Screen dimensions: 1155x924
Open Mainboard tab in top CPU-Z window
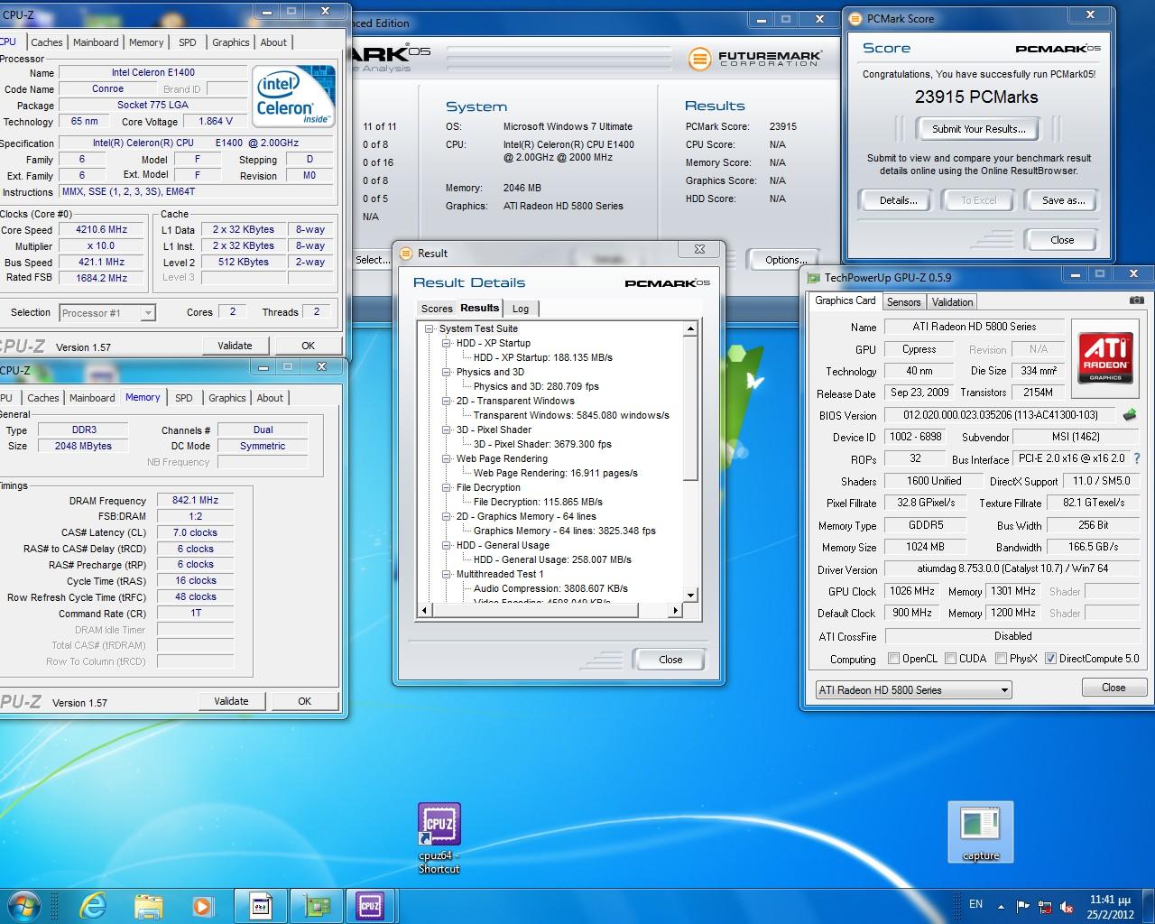(96, 42)
